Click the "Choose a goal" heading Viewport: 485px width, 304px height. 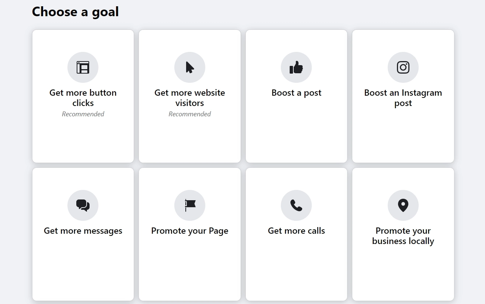pyautogui.click(x=75, y=12)
